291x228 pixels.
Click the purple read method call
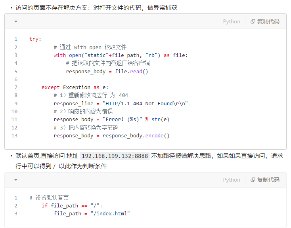(136, 71)
